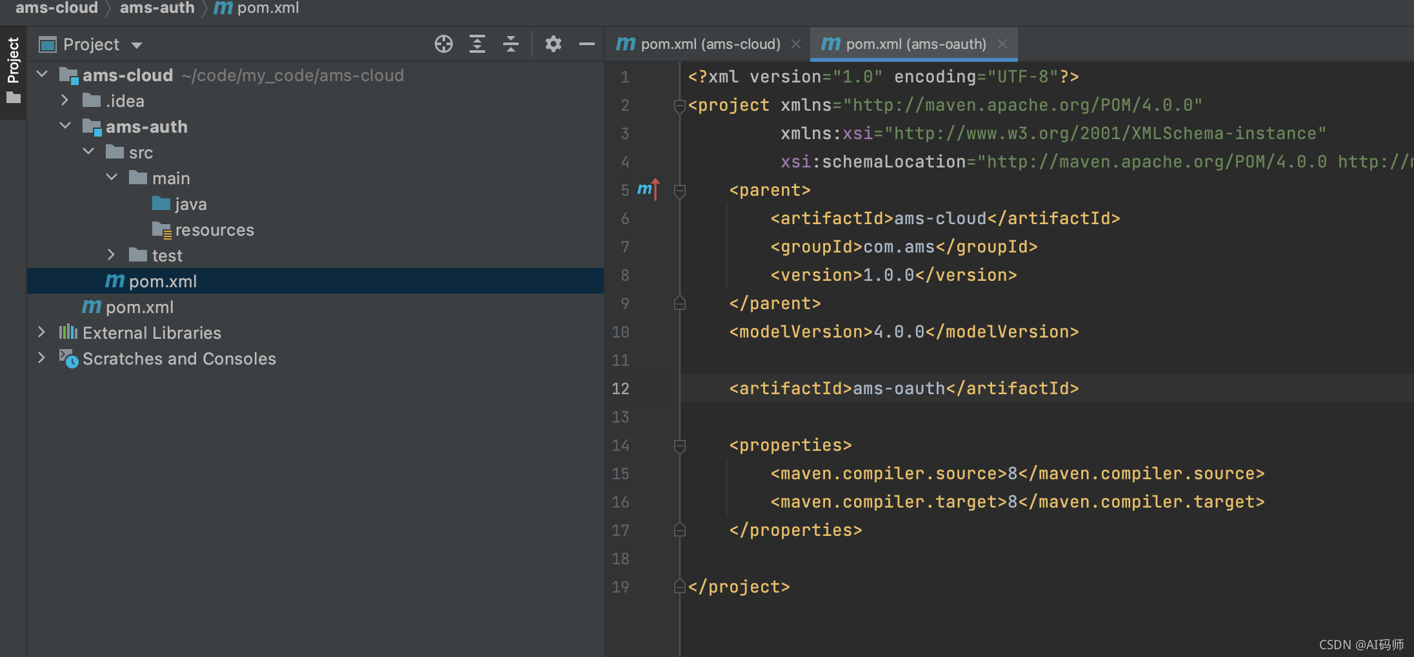1414x657 pixels.
Task: Expand the .idea folder
Action: [x=65, y=100]
